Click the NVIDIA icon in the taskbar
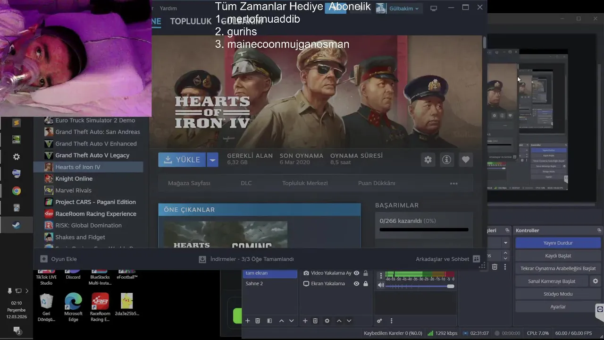The width and height of the screenshot is (604, 340). pos(17,140)
